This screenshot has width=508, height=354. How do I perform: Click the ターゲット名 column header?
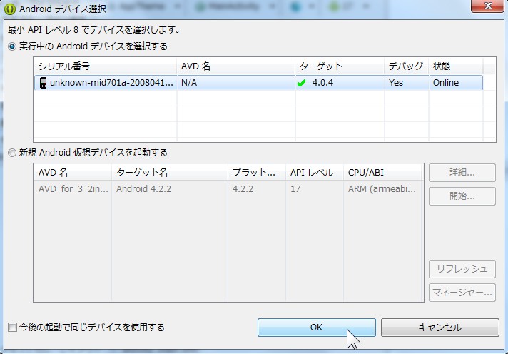170,173
